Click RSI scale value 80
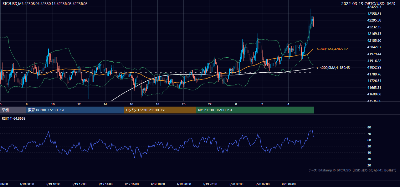This screenshot has width=400, height=187. [x=369, y=127]
